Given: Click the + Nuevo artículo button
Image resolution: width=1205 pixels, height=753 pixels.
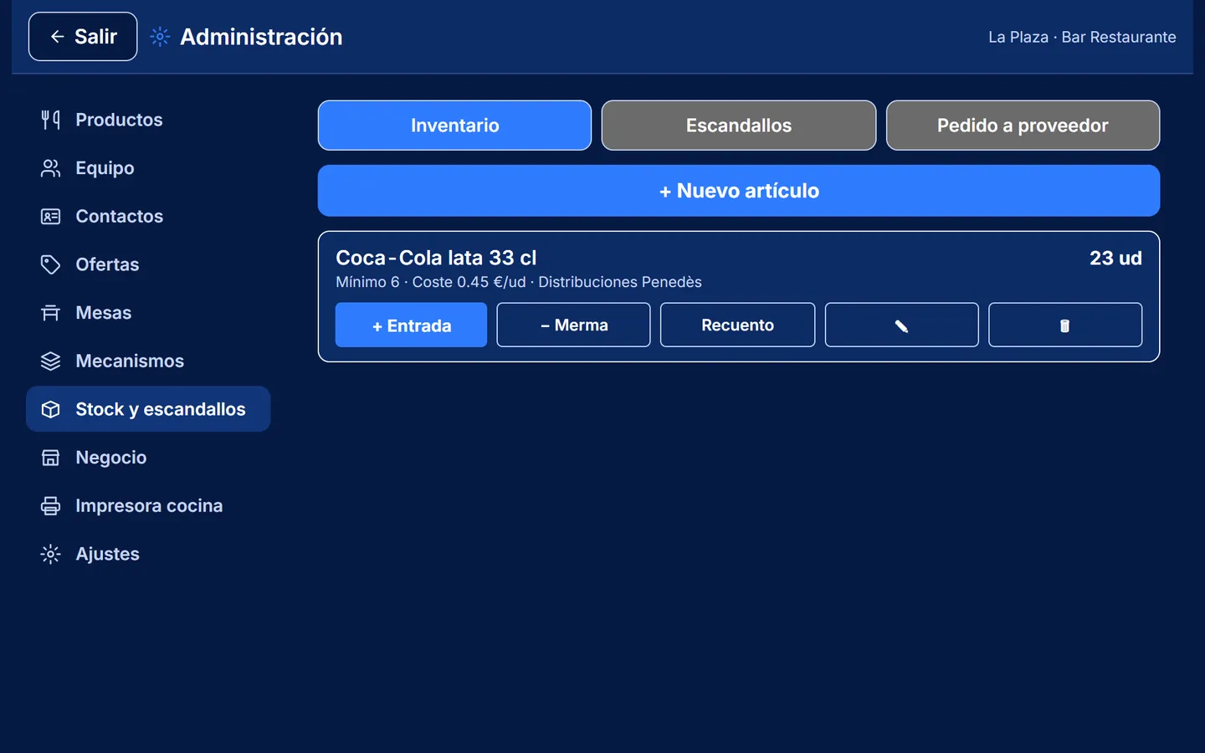Looking at the screenshot, I should coord(739,191).
